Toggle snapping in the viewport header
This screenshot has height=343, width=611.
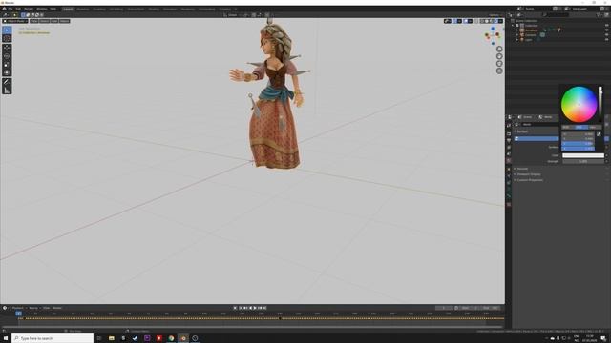click(254, 15)
